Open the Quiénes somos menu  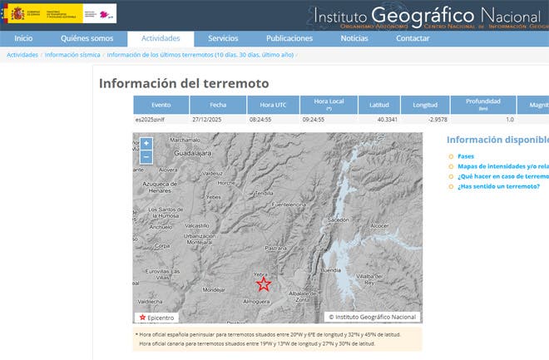click(x=87, y=38)
